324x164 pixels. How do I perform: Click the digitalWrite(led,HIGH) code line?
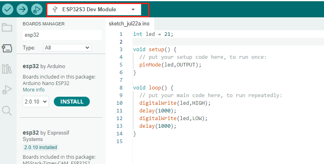(x=175, y=103)
